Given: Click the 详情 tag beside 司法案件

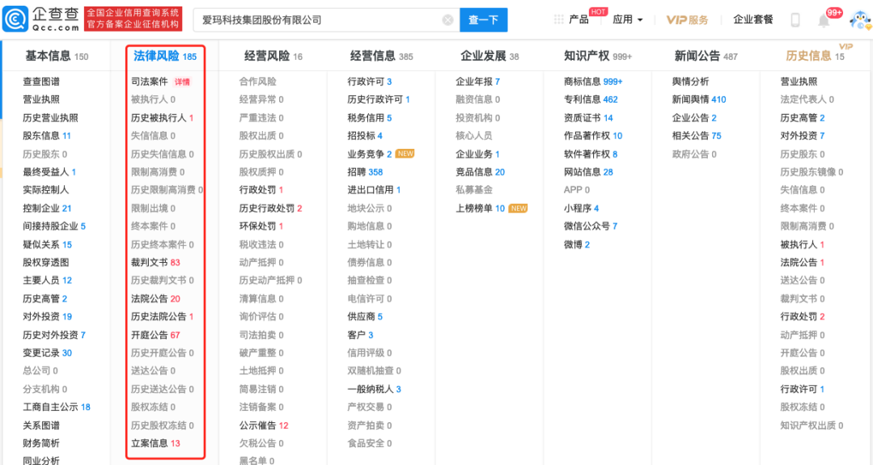Looking at the screenshot, I should click(x=182, y=82).
